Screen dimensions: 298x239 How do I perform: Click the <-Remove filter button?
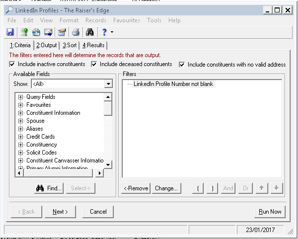(x=136, y=188)
